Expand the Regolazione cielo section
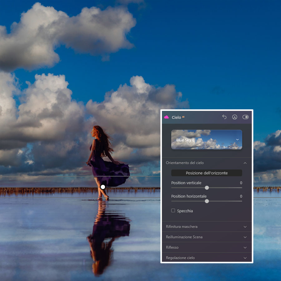The width and height of the screenshot is (281, 281). coord(245,258)
